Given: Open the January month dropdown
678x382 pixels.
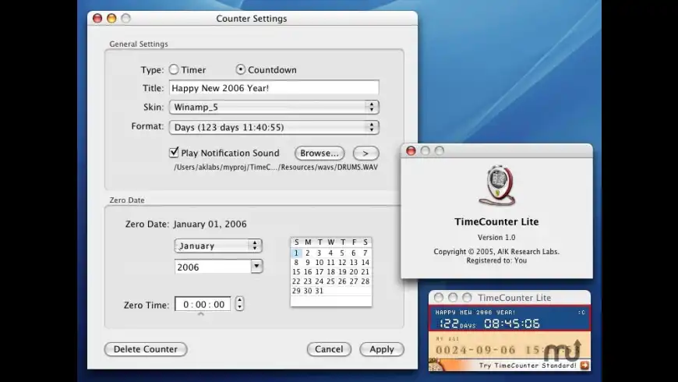Looking at the screenshot, I should (x=218, y=246).
